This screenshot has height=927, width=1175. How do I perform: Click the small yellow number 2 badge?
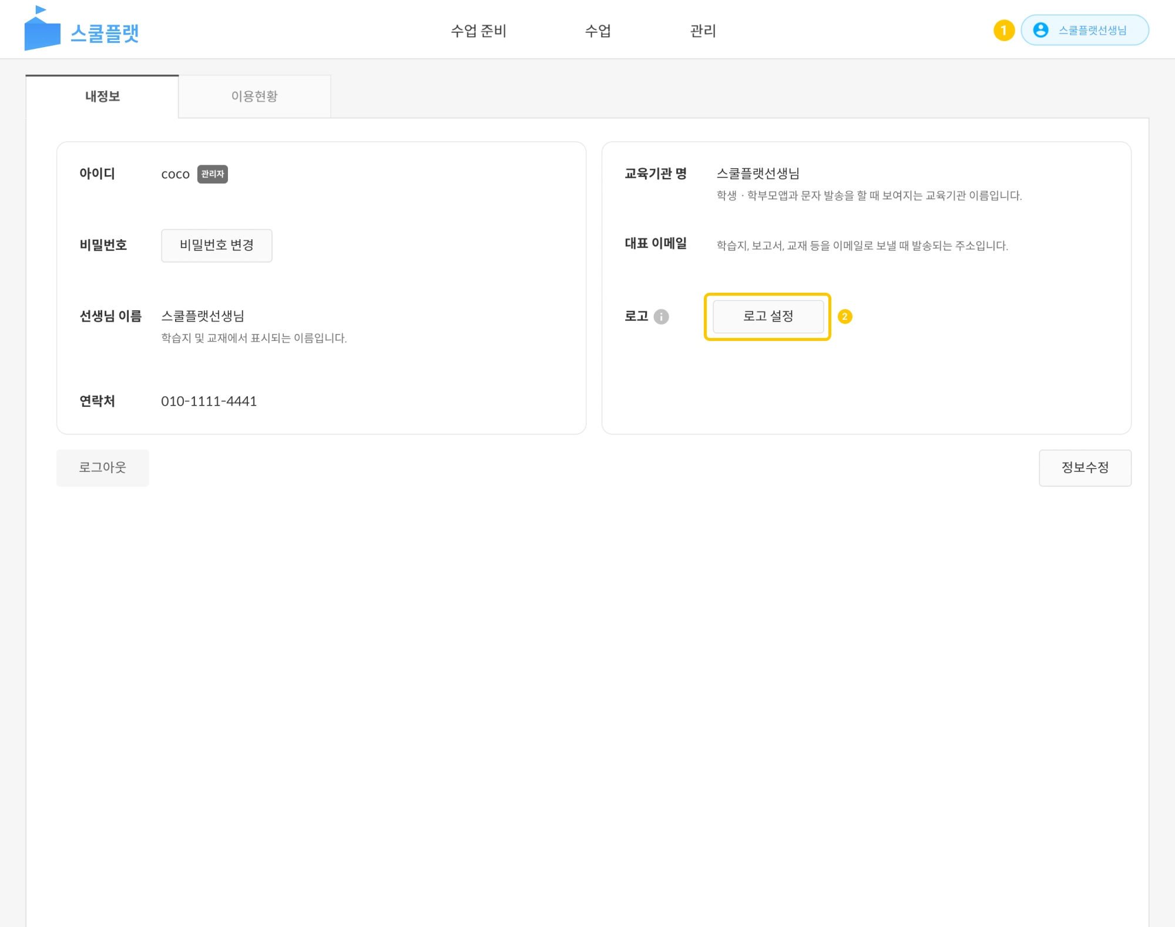point(844,317)
